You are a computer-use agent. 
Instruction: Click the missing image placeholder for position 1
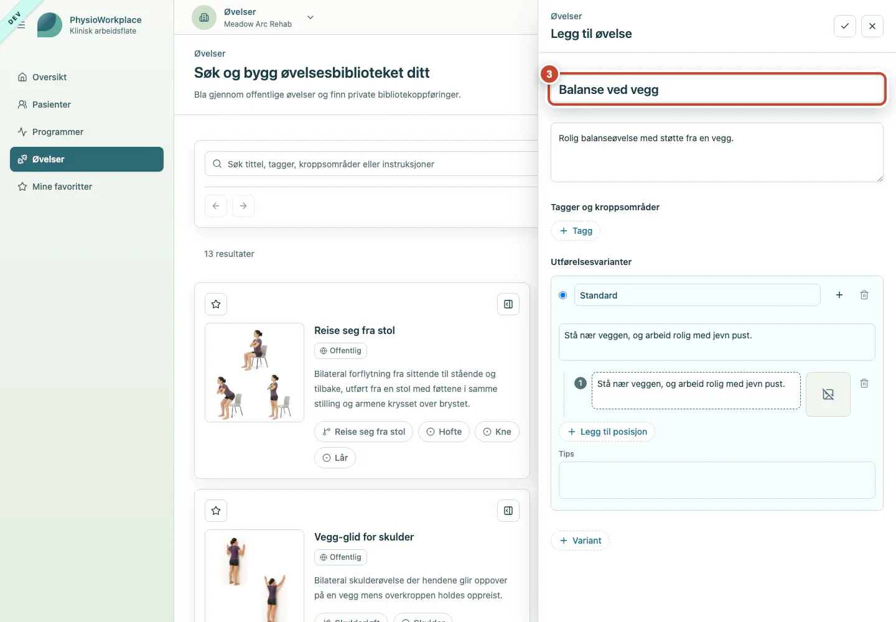pos(828,394)
